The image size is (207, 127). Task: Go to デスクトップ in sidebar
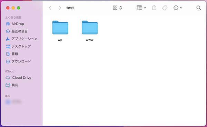click(x=18, y=46)
